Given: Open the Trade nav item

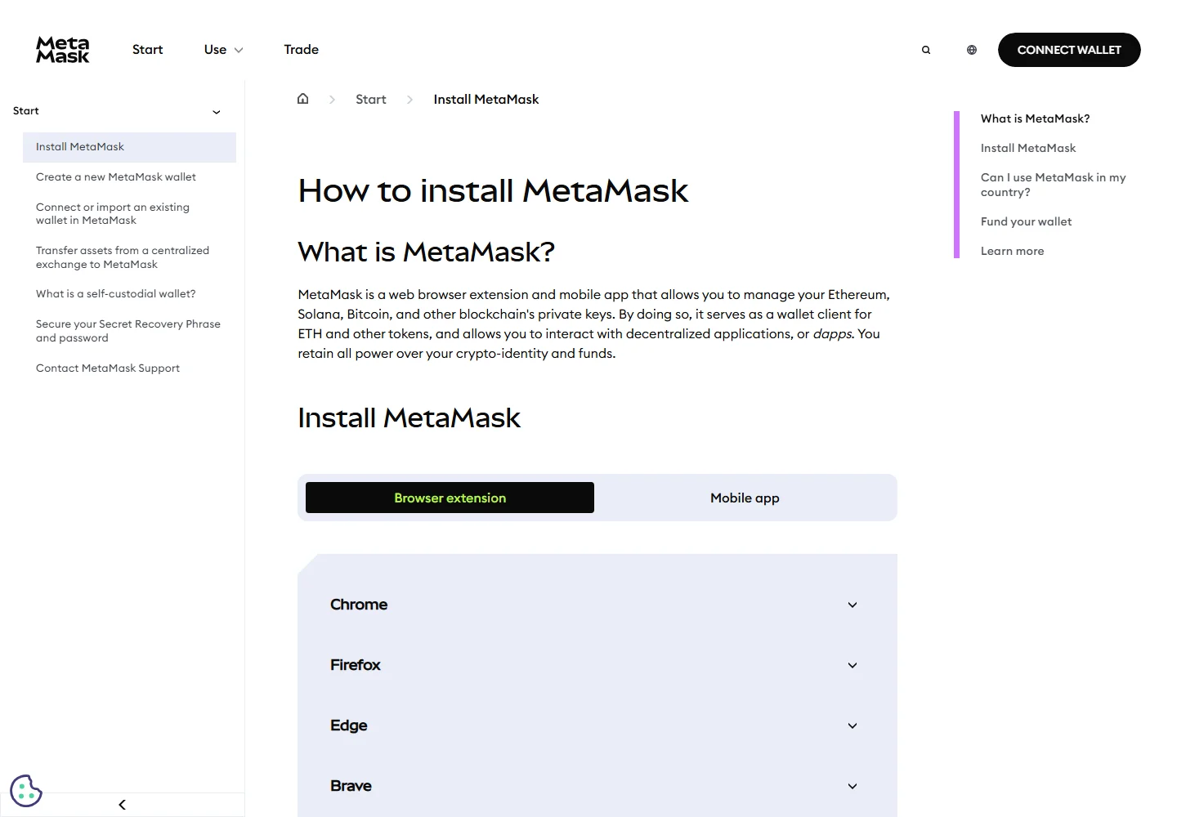Looking at the screenshot, I should pos(302,50).
